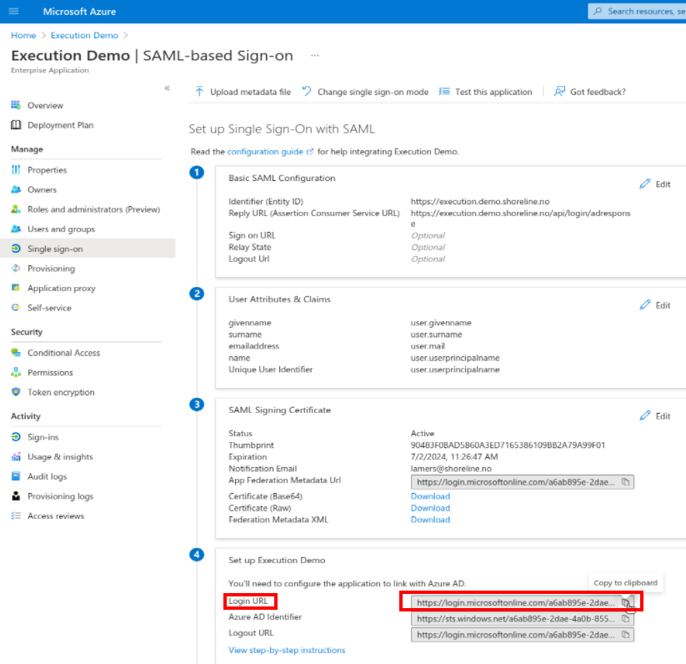
Task: Copy the Logout URL to clipboard
Action: click(626, 635)
